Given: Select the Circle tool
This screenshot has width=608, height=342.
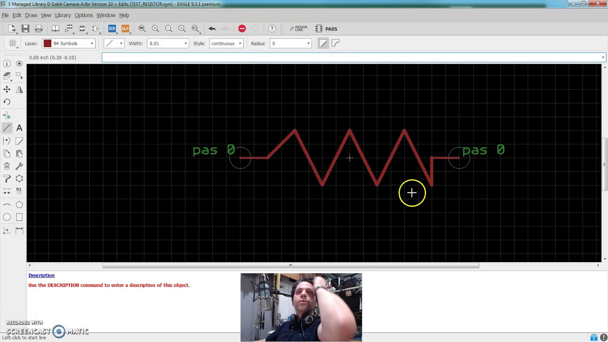Looking at the screenshot, I should [x=7, y=217].
